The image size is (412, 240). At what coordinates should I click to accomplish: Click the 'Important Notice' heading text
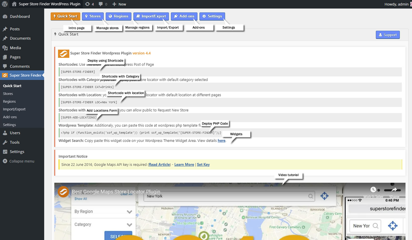73,156
